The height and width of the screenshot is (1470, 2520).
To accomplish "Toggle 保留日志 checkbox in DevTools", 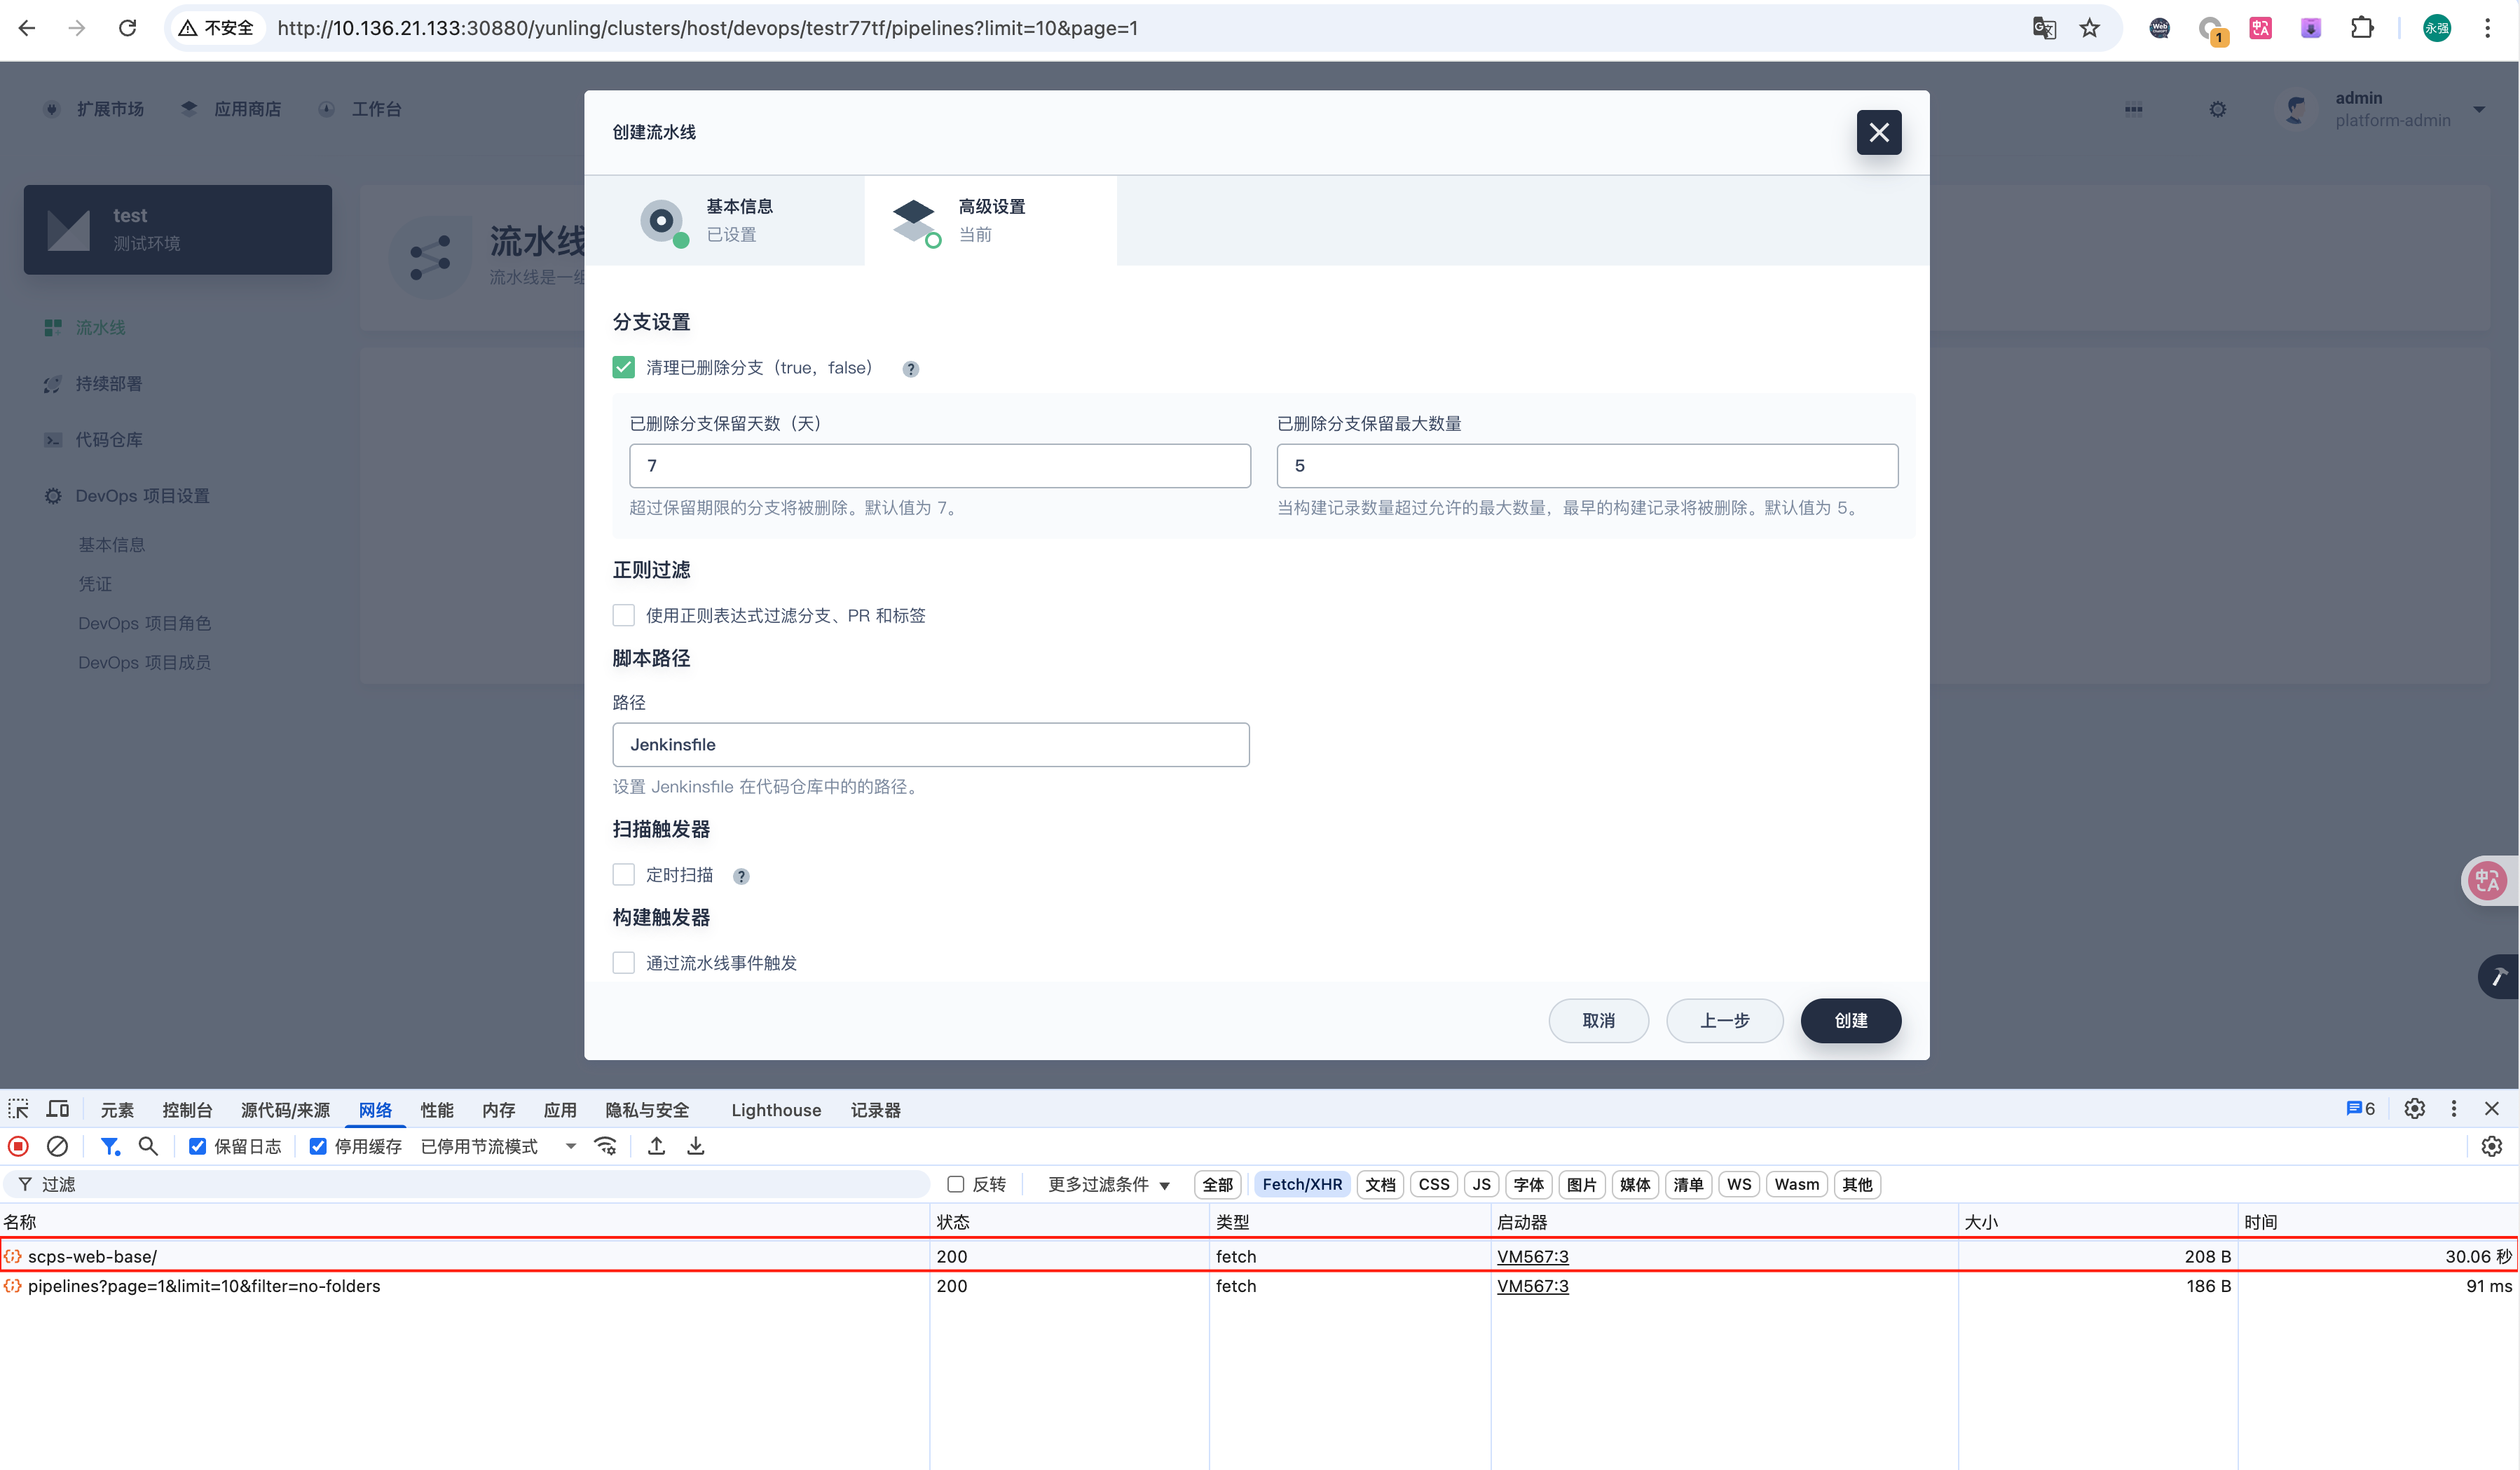I will (x=198, y=1146).
